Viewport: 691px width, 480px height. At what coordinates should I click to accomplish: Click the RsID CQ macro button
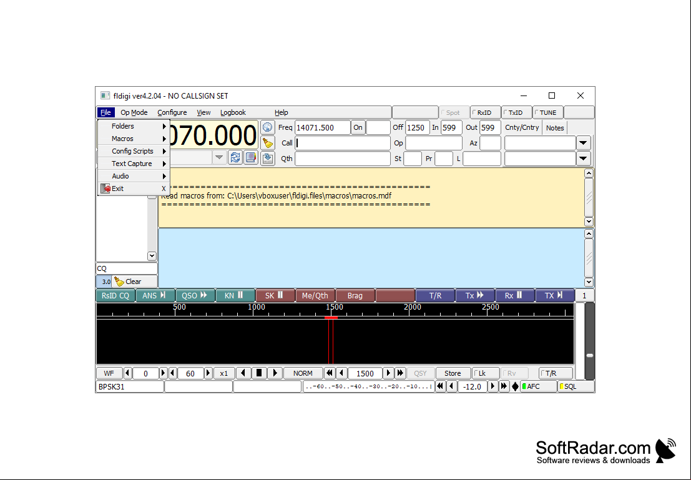pyautogui.click(x=115, y=295)
